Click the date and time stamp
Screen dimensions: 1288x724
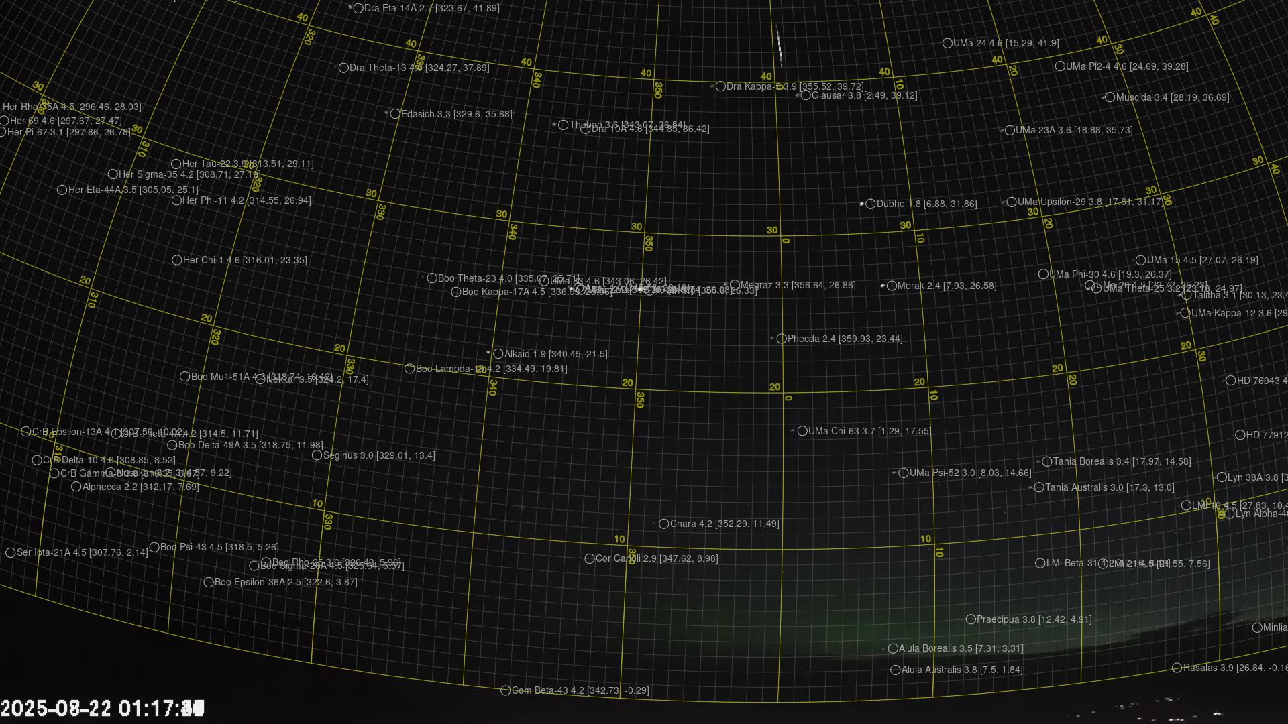(x=102, y=708)
